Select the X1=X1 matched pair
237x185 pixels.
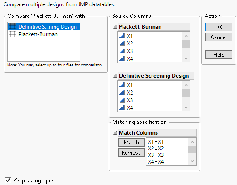coord(156,142)
